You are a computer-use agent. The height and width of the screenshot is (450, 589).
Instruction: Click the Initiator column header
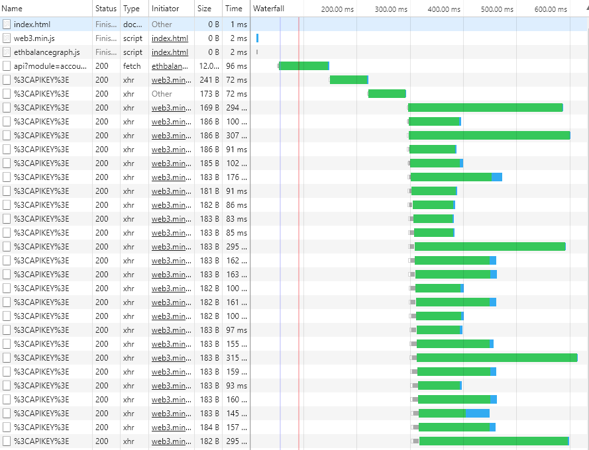[165, 9]
